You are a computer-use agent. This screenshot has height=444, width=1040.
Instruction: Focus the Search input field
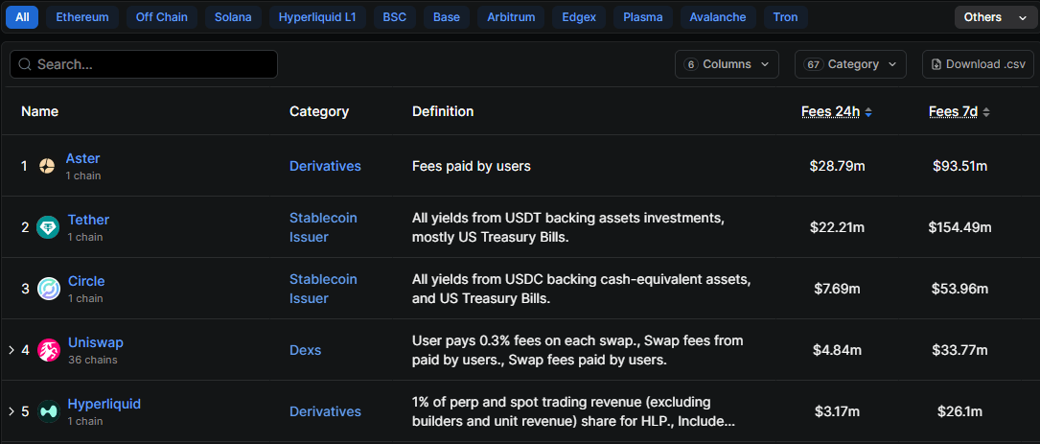[x=153, y=64]
